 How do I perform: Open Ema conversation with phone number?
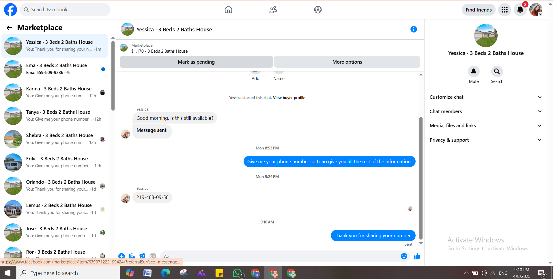tap(55, 69)
